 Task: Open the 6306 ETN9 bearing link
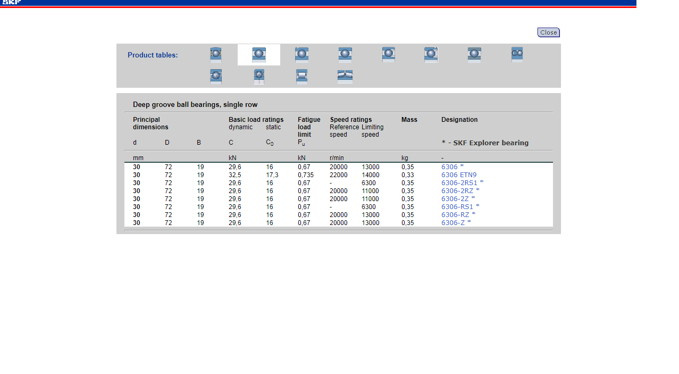(458, 175)
